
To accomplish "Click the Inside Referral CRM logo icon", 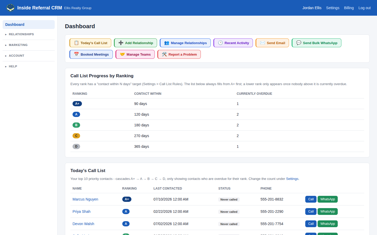I will 10,8.
